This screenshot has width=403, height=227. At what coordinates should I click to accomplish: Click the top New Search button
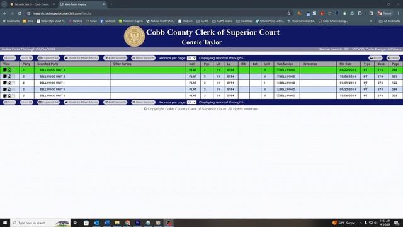pos(143,58)
